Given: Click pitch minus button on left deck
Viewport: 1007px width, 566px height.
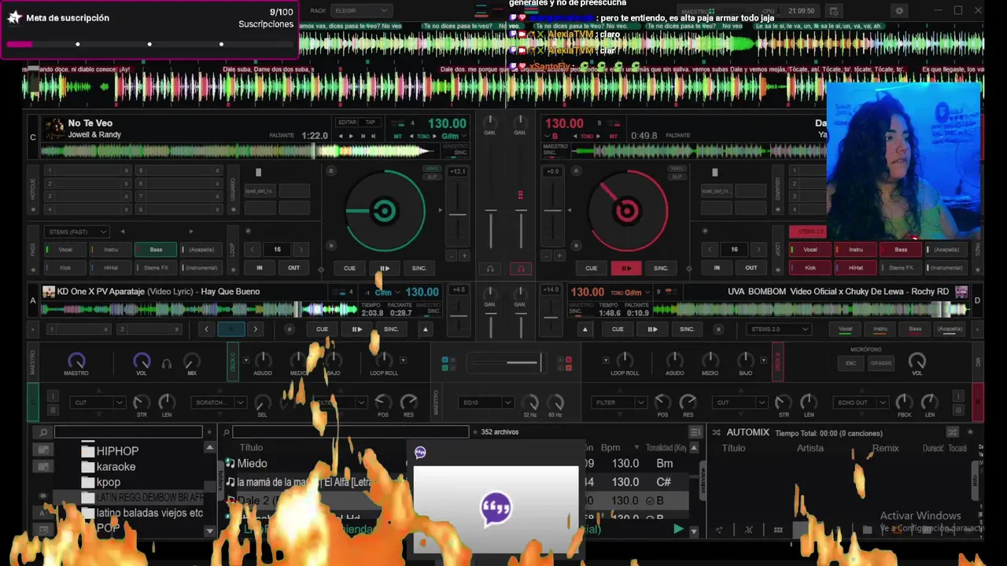Looking at the screenshot, I should [452, 255].
